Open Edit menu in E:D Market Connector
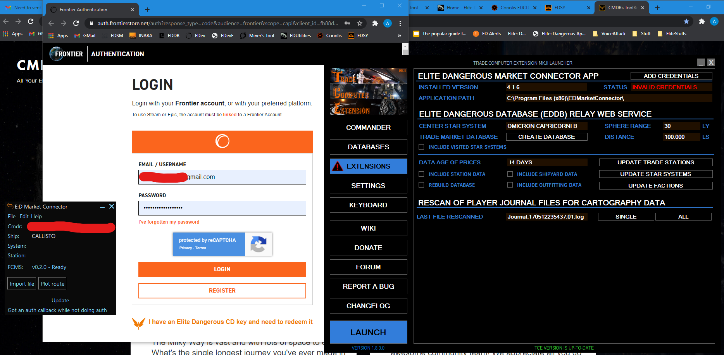This screenshot has height=355, width=724. click(24, 216)
